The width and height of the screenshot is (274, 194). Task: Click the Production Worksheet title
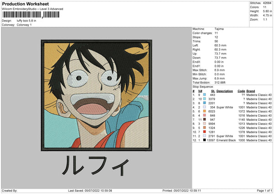(25, 4)
